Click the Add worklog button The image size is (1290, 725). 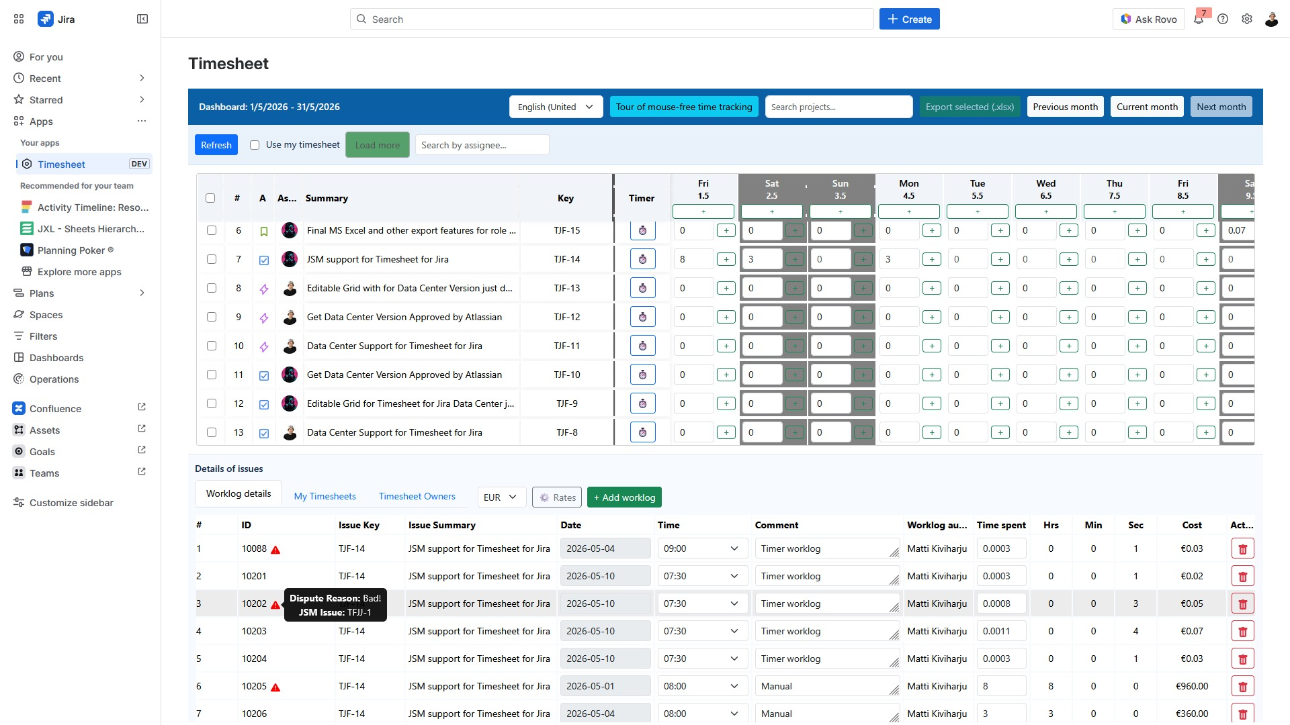click(x=624, y=497)
